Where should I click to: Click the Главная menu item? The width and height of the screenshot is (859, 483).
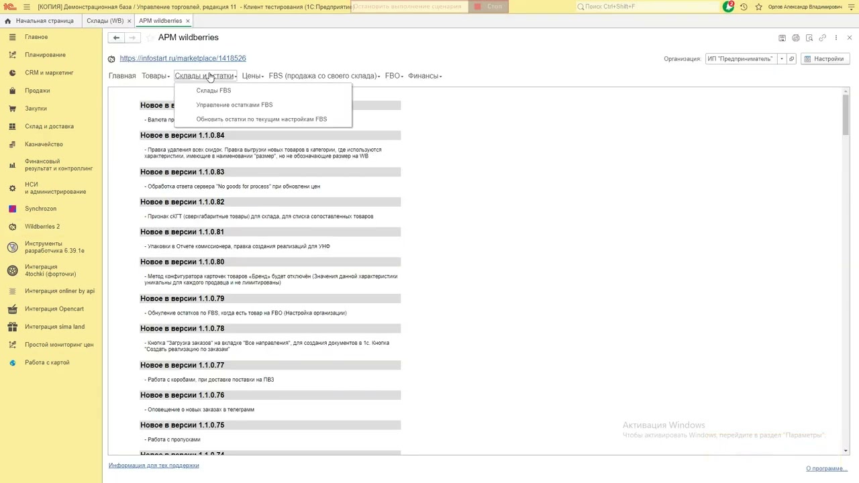click(122, 76)
